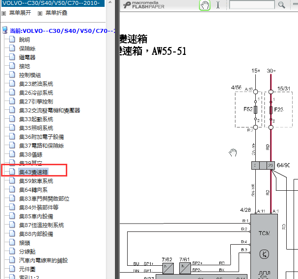Open the current VOLVO root tree node
Screen dimensions: 298x279
point(62,31)
